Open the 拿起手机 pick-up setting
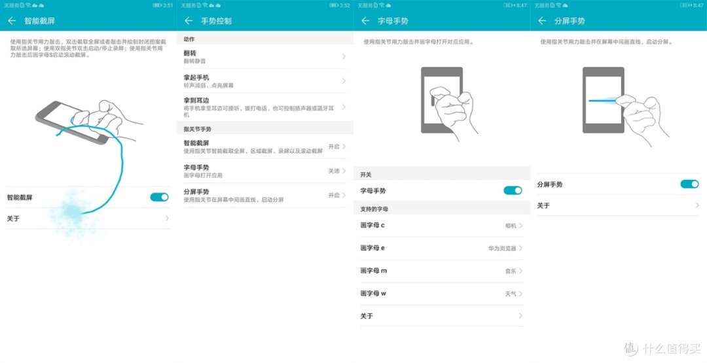The image size is (707, 363). click(x=265, y=81)
